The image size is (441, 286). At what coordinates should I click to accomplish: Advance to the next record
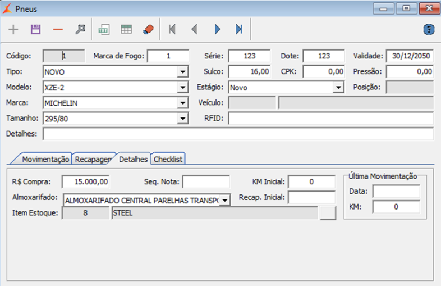(x=217, y=29)
